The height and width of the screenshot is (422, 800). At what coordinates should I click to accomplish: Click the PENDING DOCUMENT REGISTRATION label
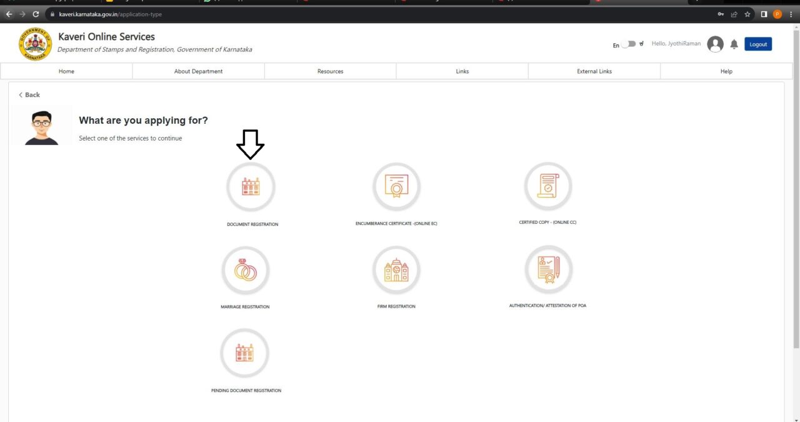click(246, 390)
